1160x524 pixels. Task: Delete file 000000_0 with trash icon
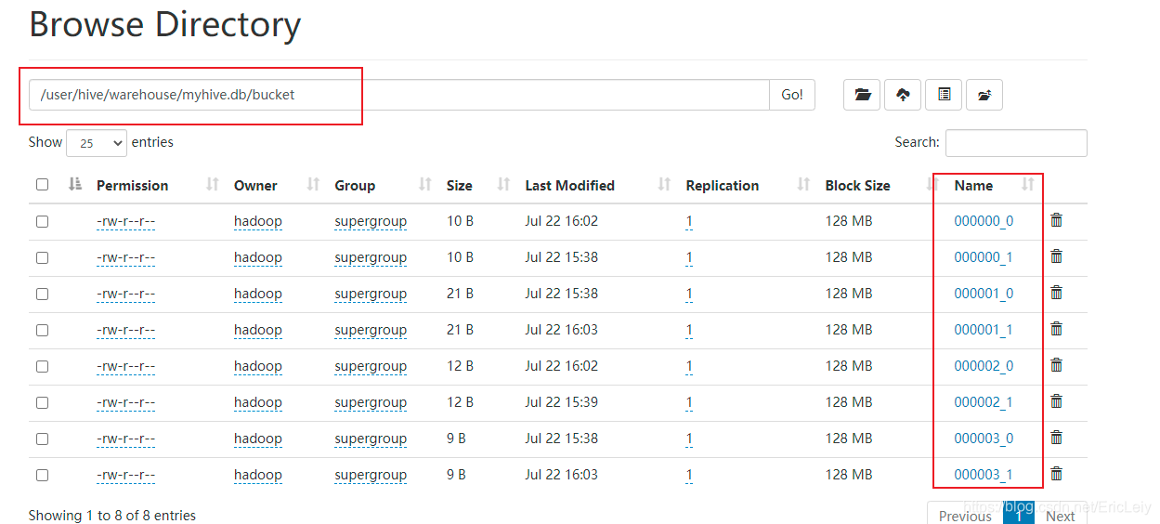click(x=1056, y=220)
